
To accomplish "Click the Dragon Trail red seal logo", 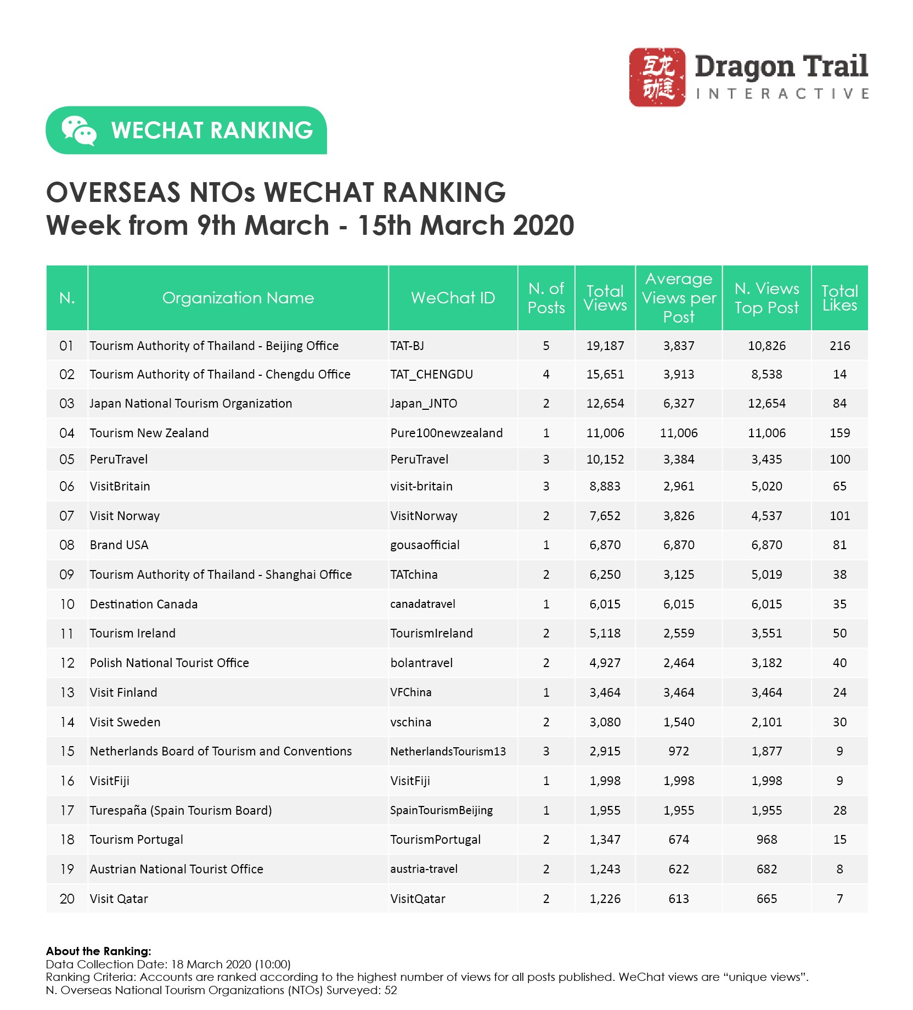I will (x=657, y=77).
